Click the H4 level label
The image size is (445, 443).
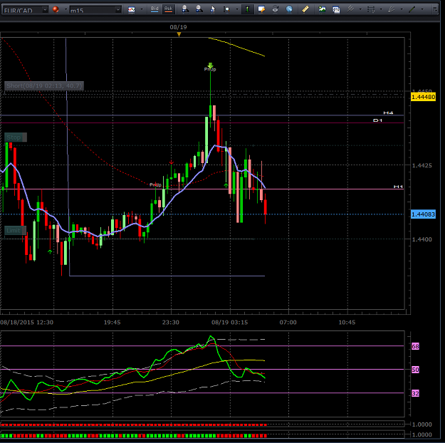(388, 113)
